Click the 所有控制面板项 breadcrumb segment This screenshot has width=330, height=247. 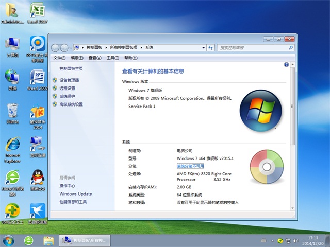coord(124,48)
